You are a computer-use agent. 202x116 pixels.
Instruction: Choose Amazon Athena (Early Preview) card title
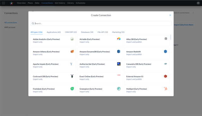[x=46, y=52]
